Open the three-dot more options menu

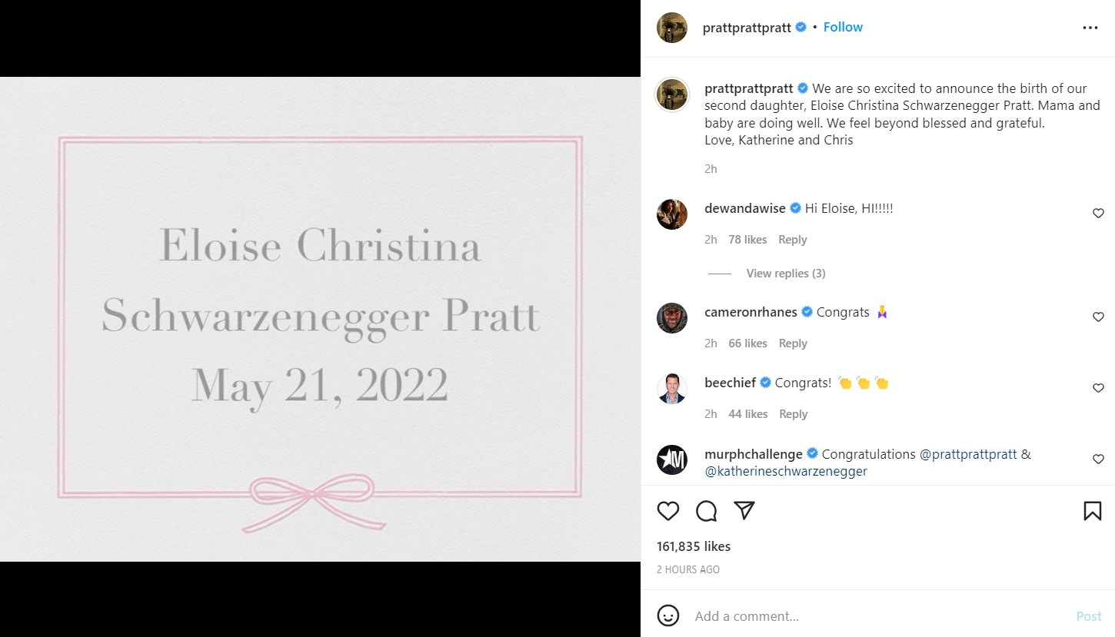coord(1090,28)
